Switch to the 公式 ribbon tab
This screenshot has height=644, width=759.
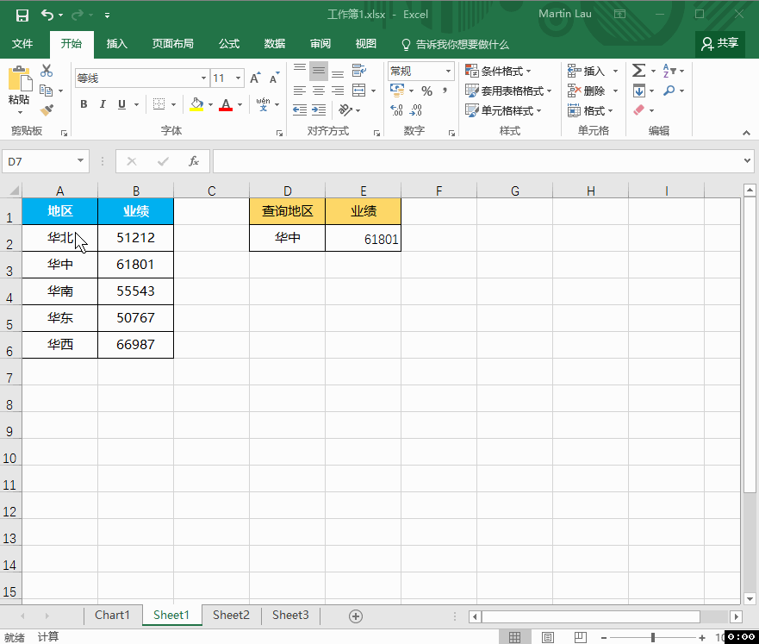click(229, 44)
